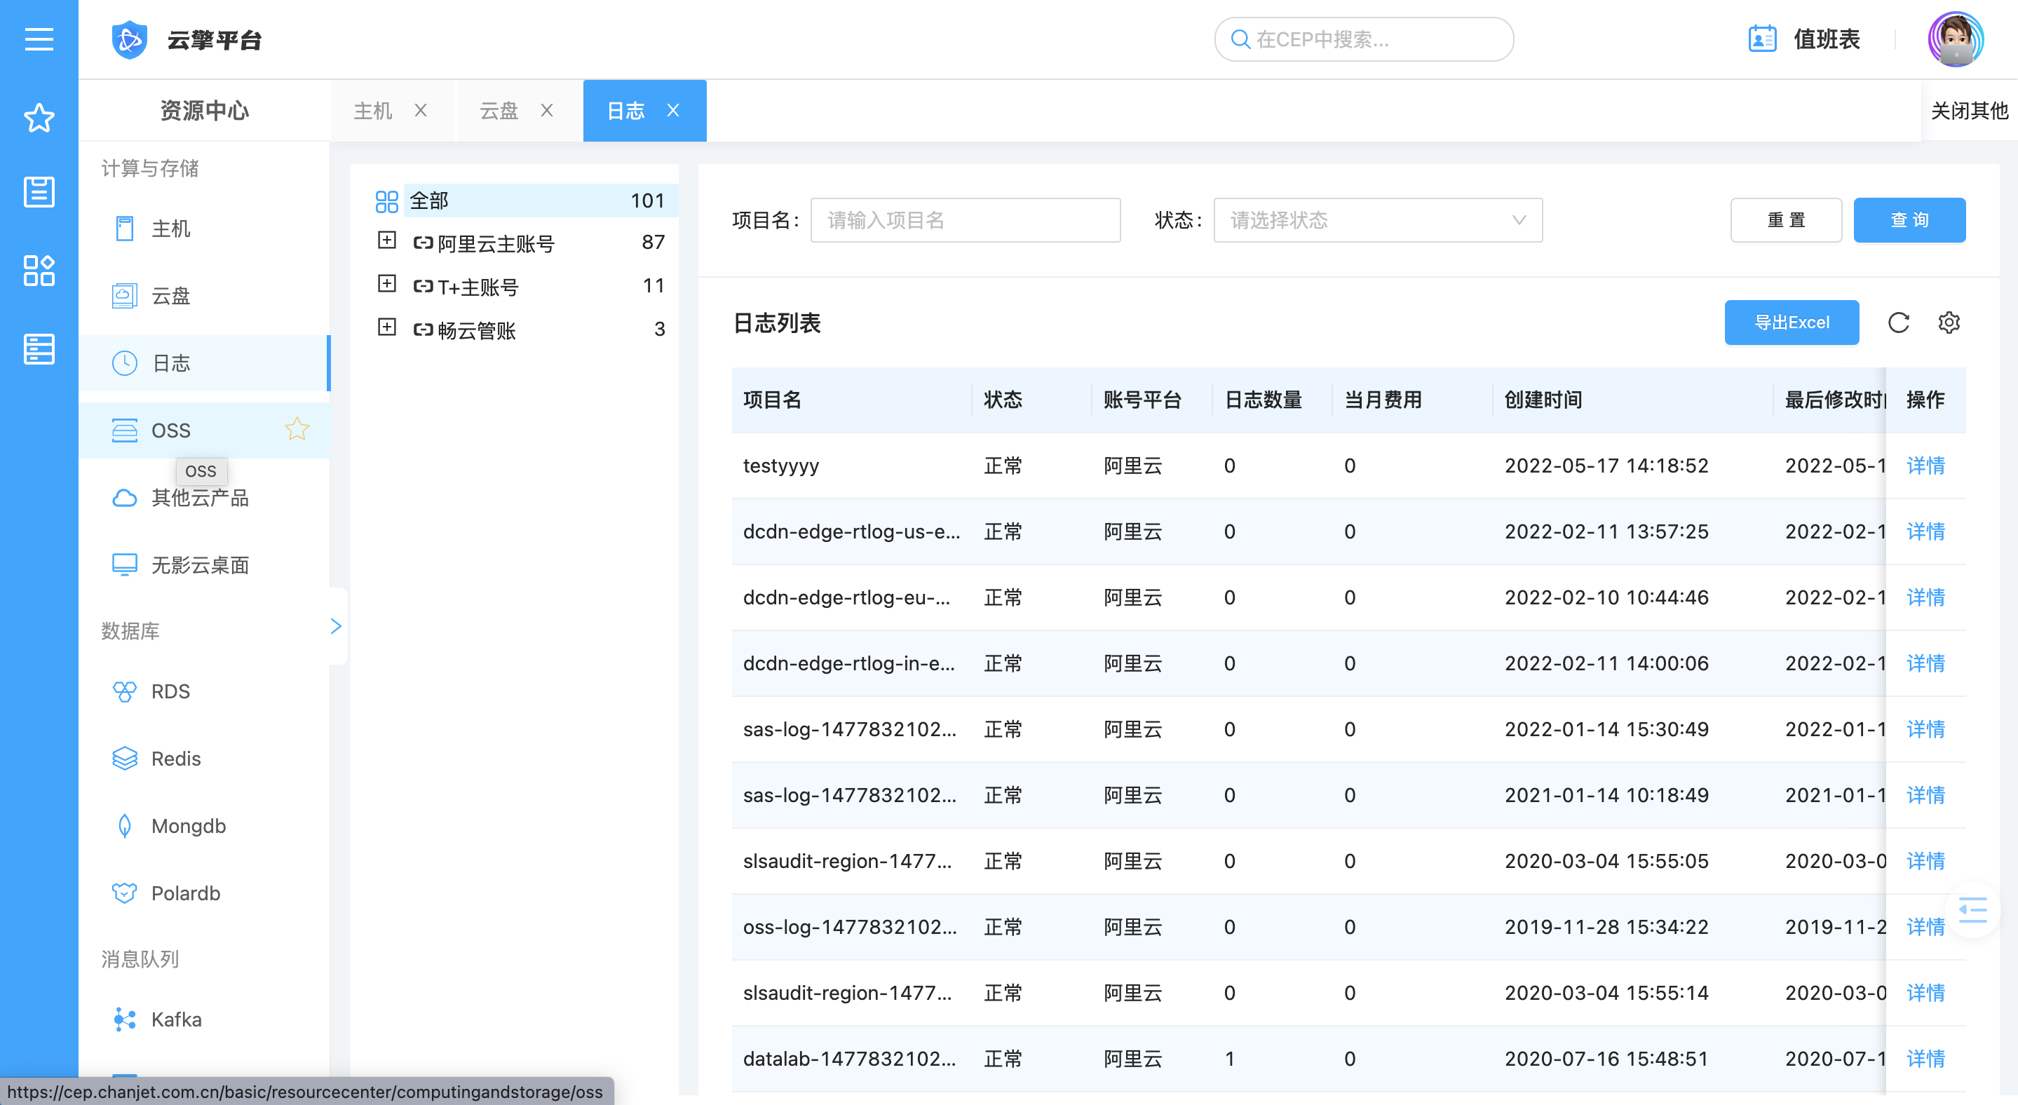Open 详情 for oss-log-1477832102 row
The image size is (2018, 1105).
click(x=1925, y=926)
